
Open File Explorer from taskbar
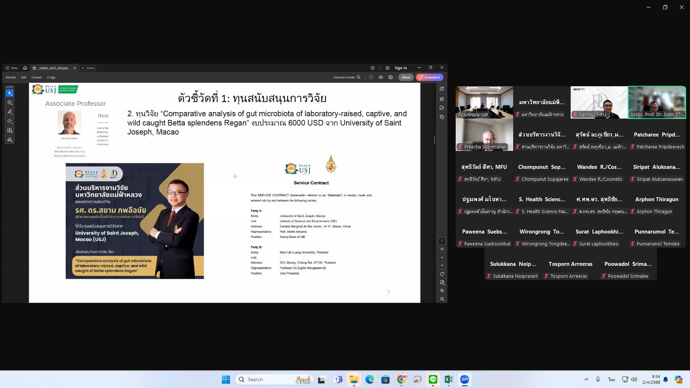tap(354, 379)
